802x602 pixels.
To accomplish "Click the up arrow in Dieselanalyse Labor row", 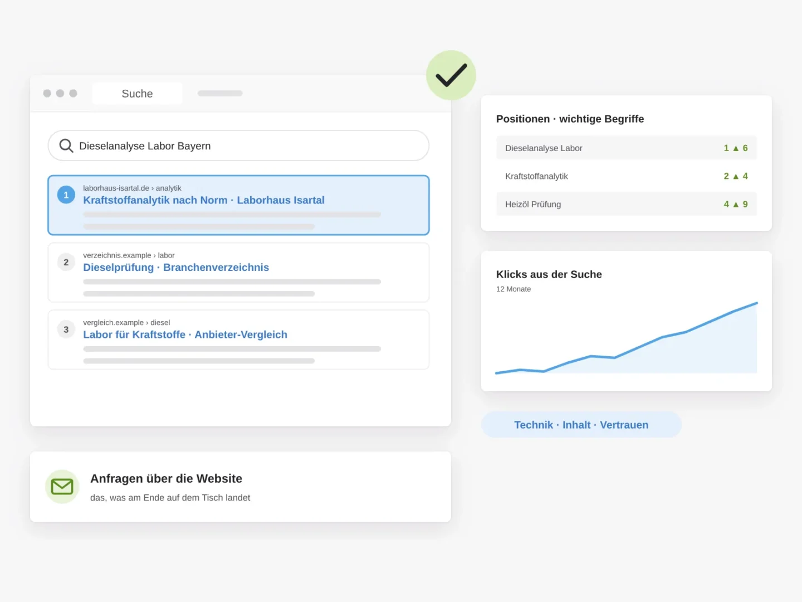I will (736, 148).
